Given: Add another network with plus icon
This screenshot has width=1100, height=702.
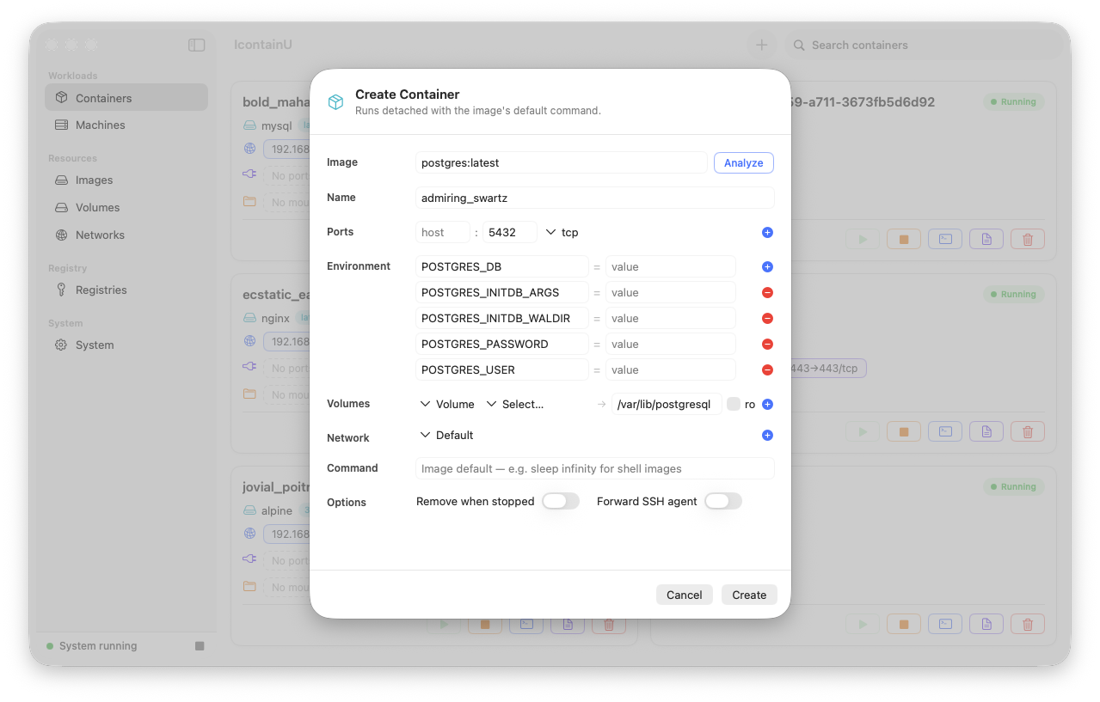Looking at the screenshot, I should coord(767,435).
